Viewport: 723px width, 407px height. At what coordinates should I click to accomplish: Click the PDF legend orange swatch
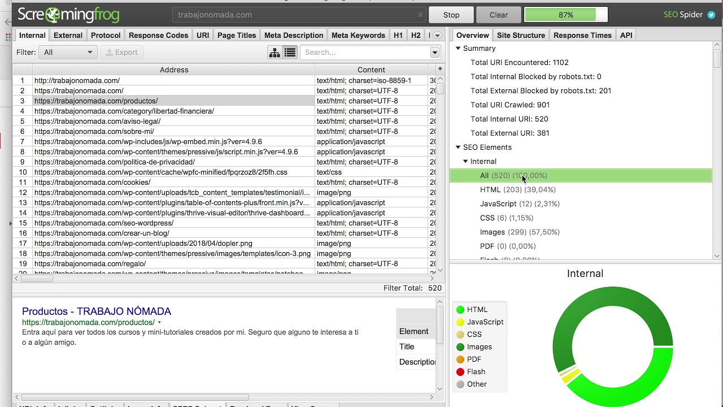point(460,360)
